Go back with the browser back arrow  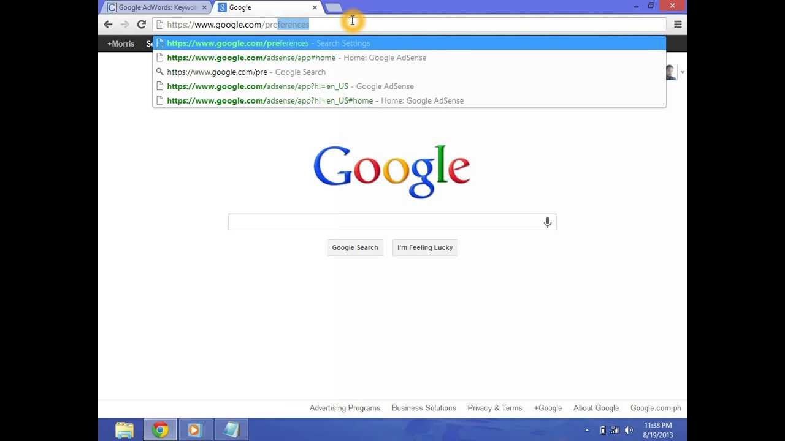(x=108, y=24)
